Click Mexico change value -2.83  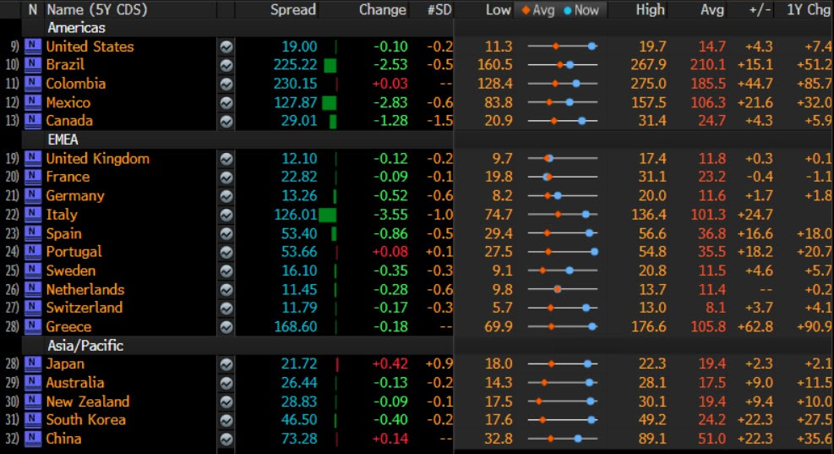pyautogui.click(x=390, y=103)
